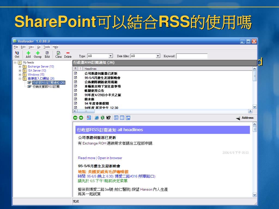
Task: Go back with the green left arrow
Action: pyautogui.click(x=75, y=118)
